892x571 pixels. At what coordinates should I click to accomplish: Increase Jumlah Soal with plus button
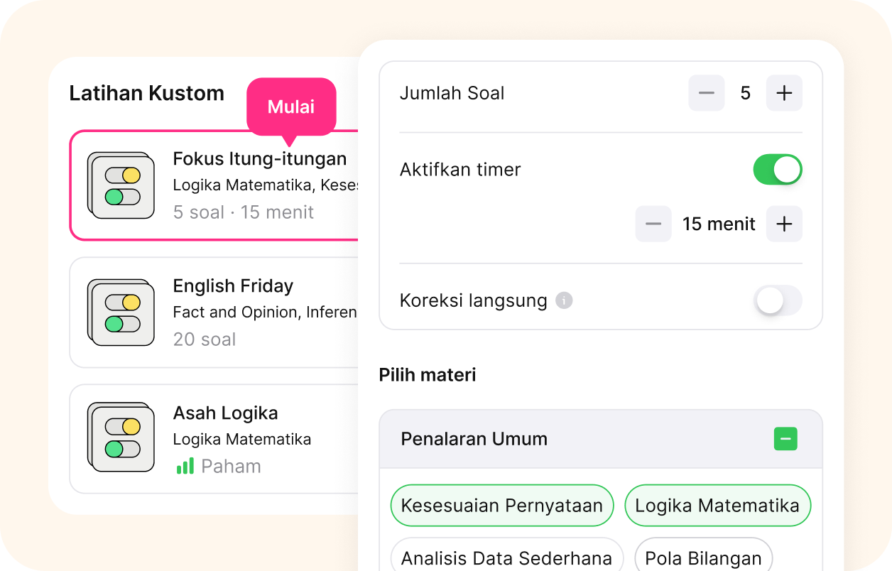tap(784, 93)
